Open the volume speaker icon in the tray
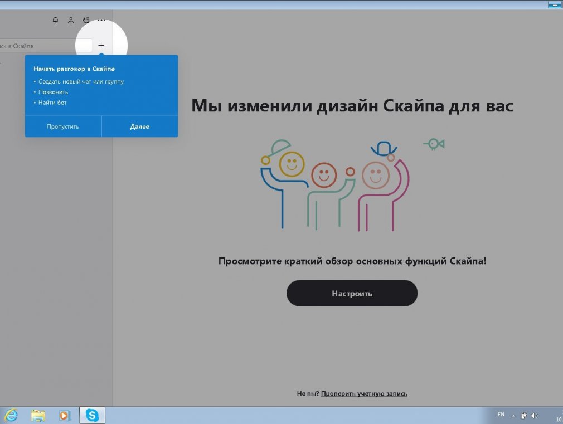 pyautogui.click(x=535, y=416)
